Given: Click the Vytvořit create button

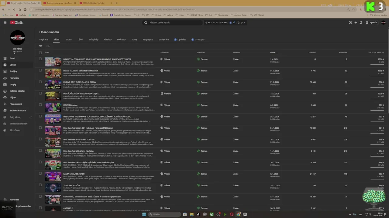Looking at the screenshot, I should (372, 22).
